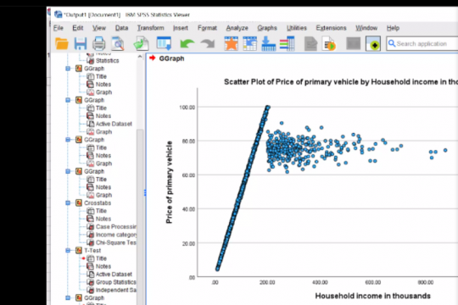Select Notes under T-Test
This screenshot has height=305, width=458.
point(103,266)
